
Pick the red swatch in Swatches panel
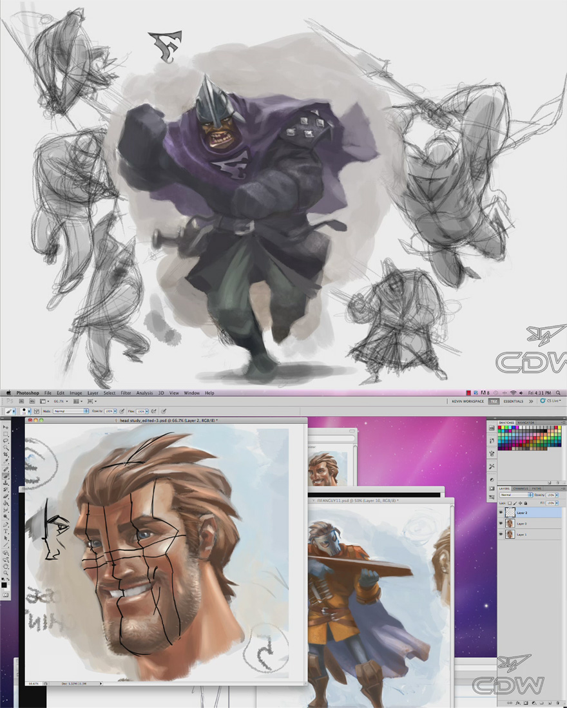point(499,428)
